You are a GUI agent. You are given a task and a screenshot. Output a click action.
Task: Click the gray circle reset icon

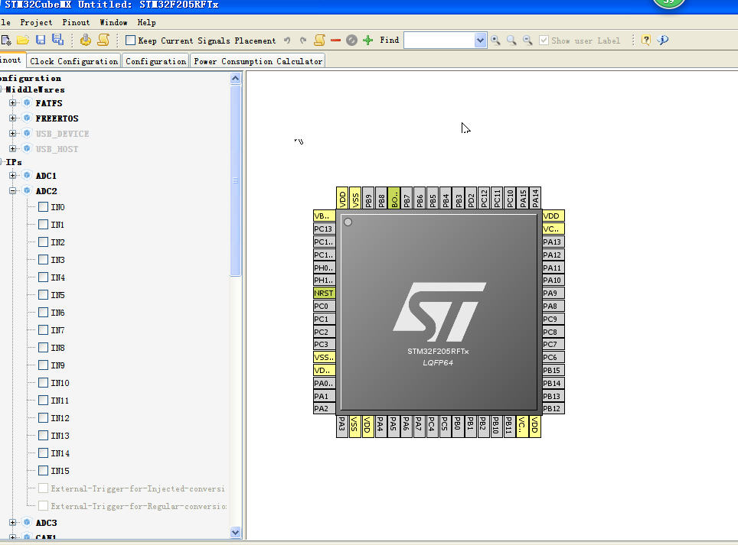click(x=351, y=41)
